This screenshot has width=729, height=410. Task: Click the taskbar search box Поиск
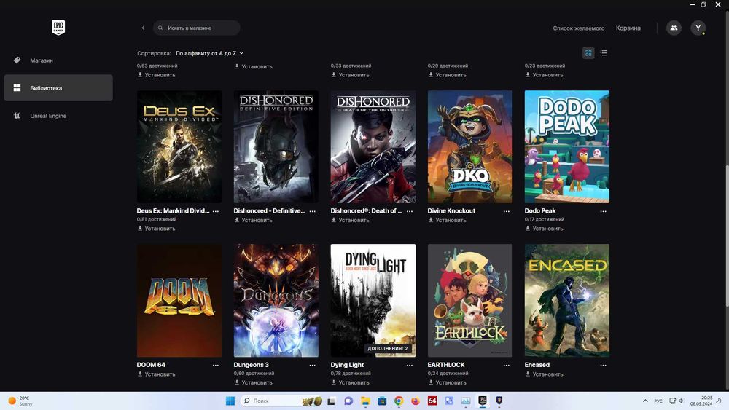[281, 401]
